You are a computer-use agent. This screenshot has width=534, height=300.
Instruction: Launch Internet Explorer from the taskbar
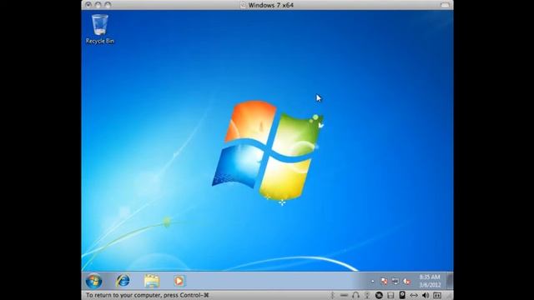pos(123,281)
